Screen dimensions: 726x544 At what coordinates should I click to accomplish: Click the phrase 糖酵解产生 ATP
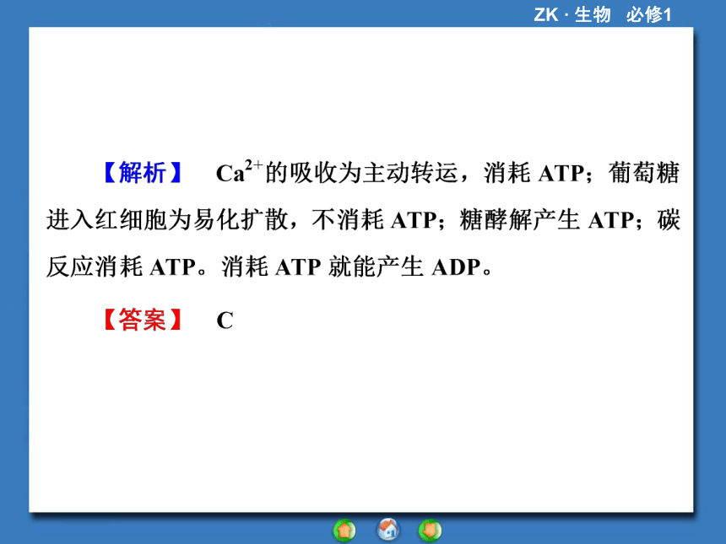coord(546,220)
